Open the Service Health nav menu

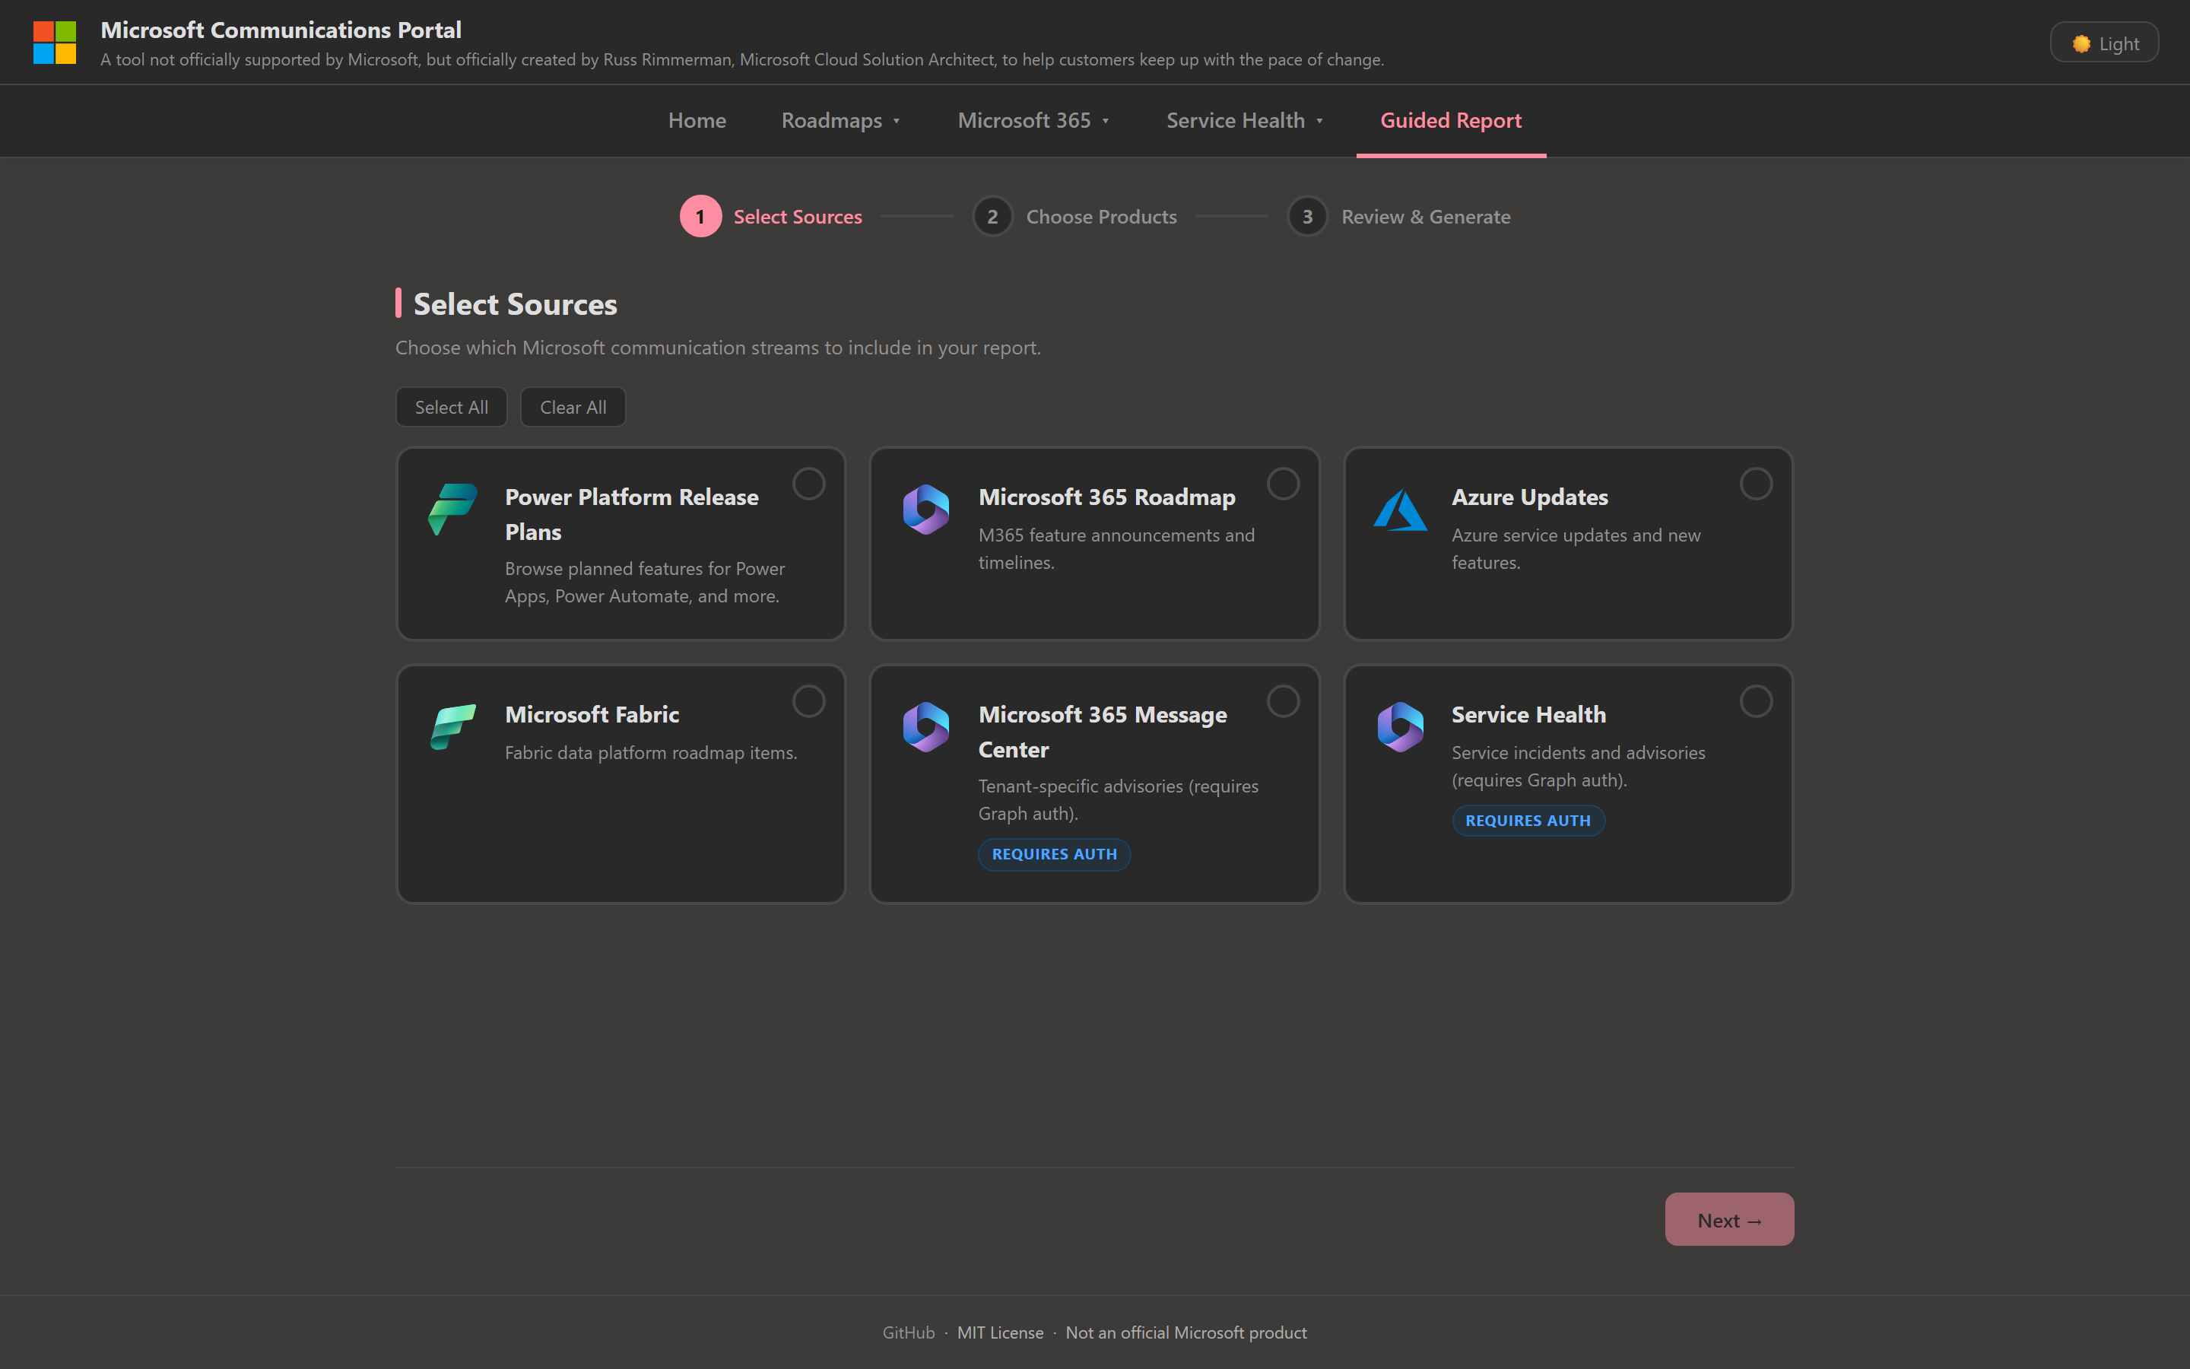coord(1244,120)
